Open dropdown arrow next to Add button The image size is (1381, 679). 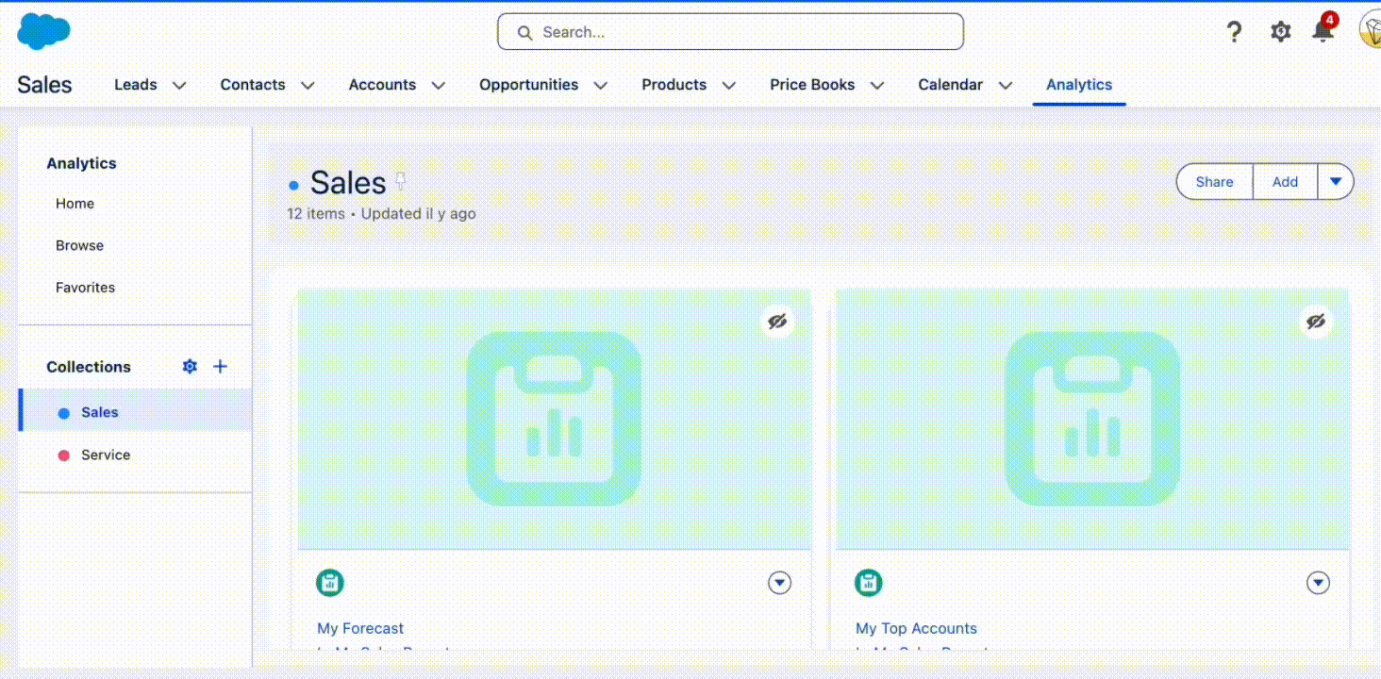(x=1335, y=182)
